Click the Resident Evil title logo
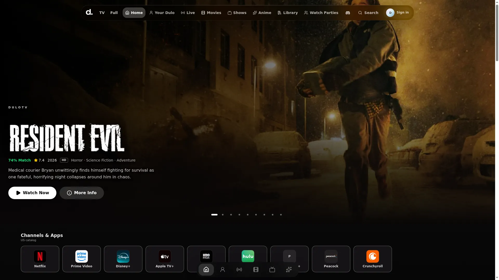 coord(67,137)
